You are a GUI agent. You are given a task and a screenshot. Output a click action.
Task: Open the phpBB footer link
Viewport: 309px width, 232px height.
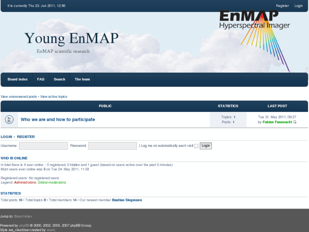click(x=24, y=226)
